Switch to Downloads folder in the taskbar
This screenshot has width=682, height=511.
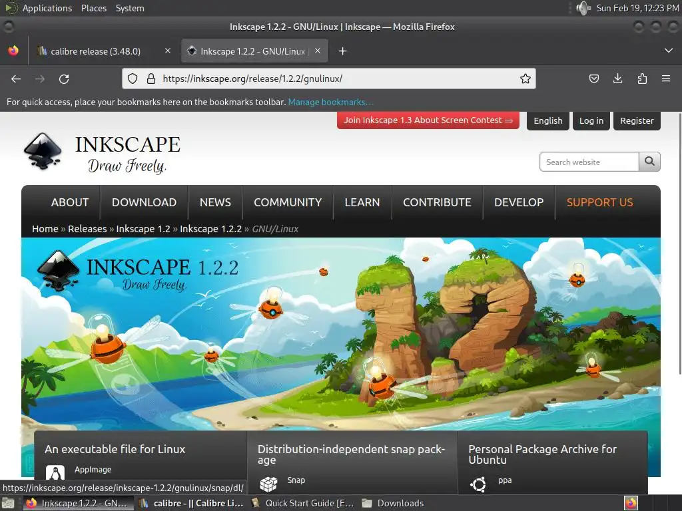click(x=393, y=503)
